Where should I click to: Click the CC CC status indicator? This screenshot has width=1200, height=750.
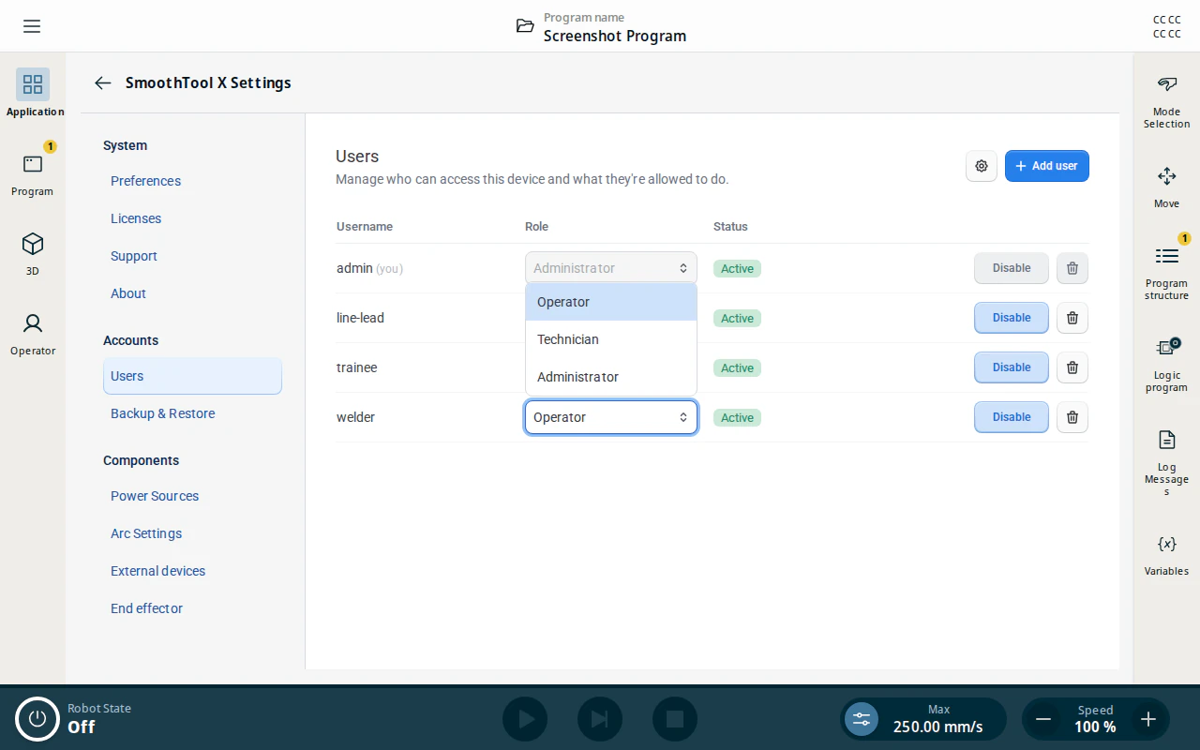pos(1166,26)
